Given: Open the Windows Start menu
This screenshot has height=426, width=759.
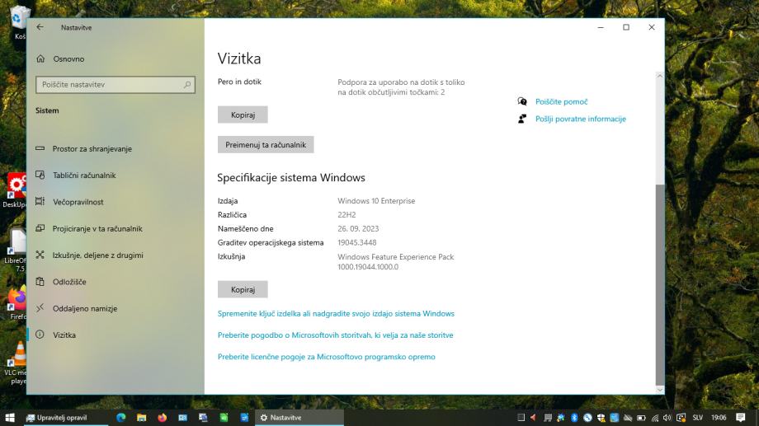Looking at the screenshot, I should 10,417.
